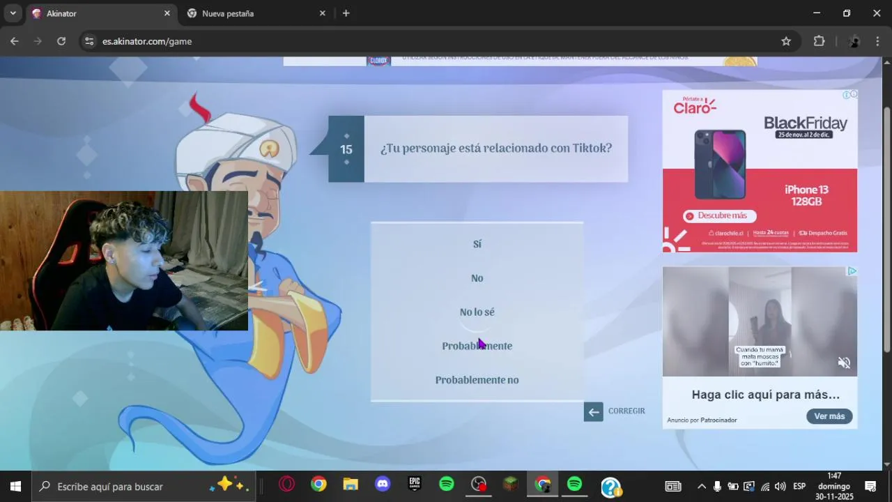The height and width of the screenshot is (502, 892).
Task: Show hidden system tray icons
Action: [x=701, y=487]
